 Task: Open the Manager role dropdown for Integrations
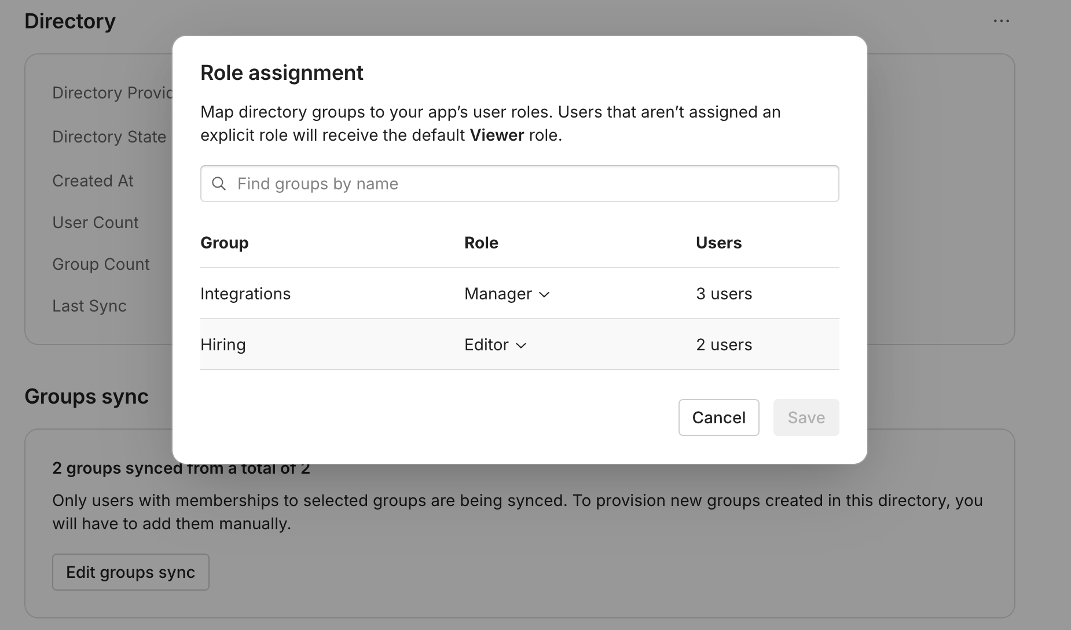[507, 294]
